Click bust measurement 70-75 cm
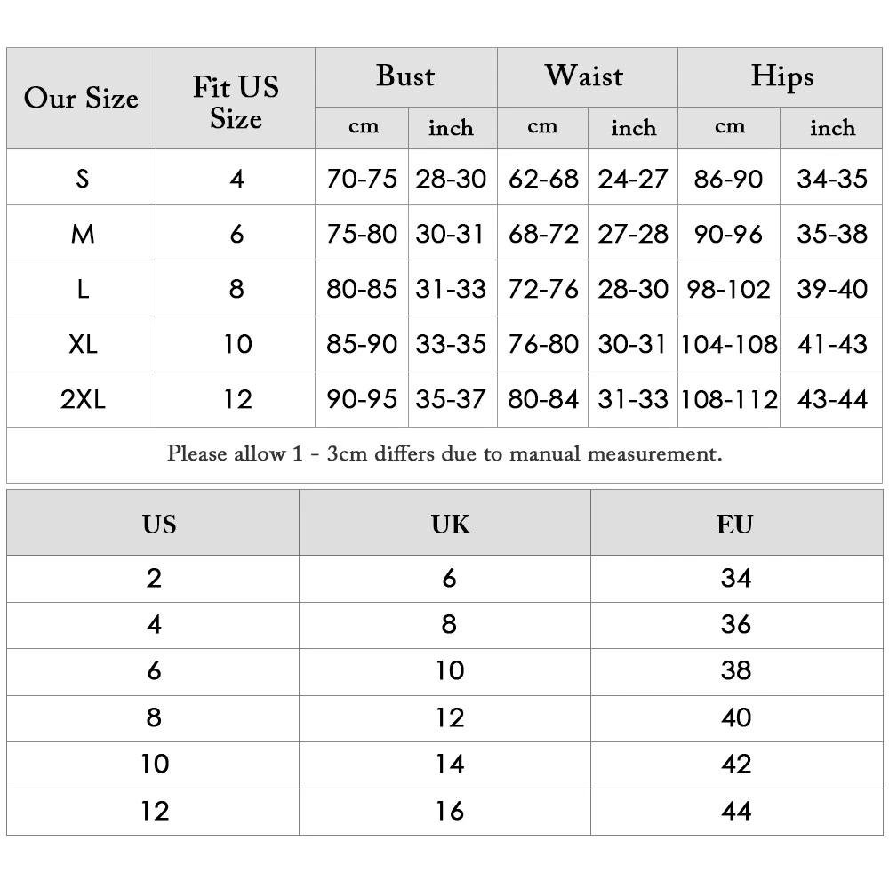889x889 pixels. coord(362,179)
